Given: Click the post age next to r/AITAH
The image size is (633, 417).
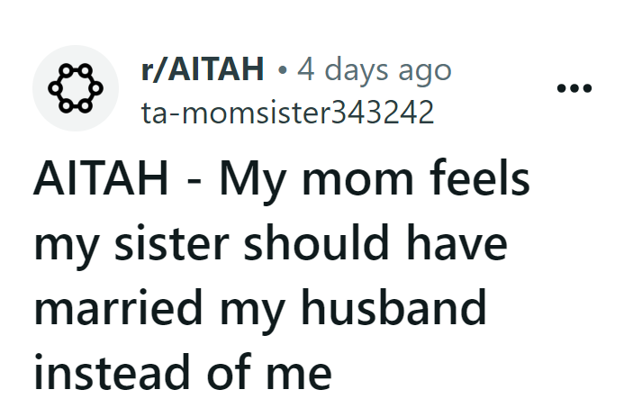Looking at the screenshot, I should (x=375, y=68).
